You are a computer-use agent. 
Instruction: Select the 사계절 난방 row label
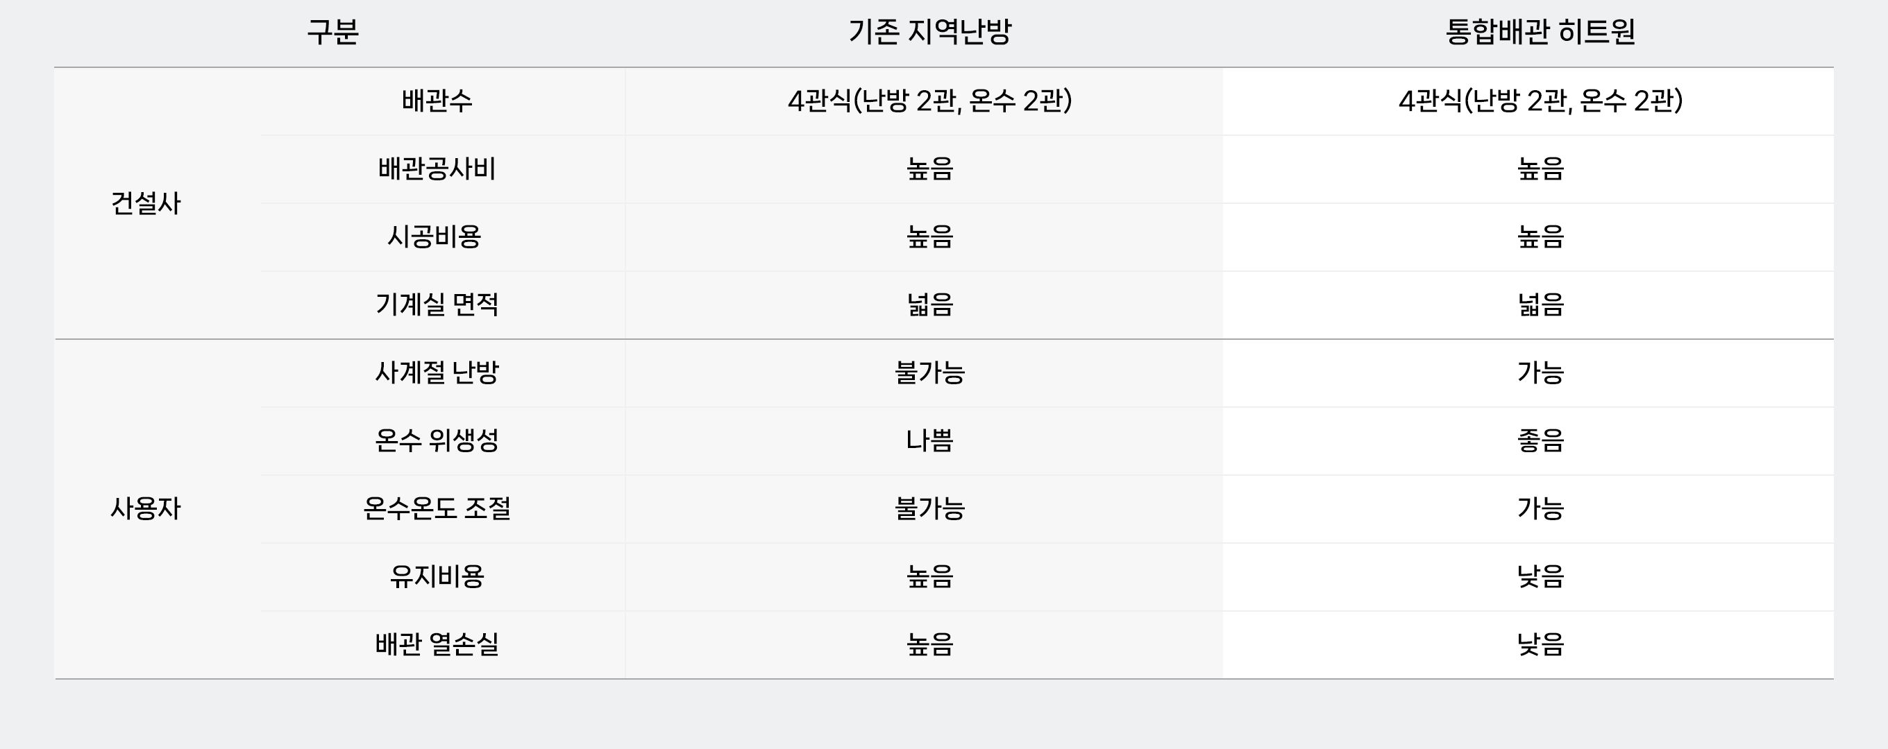pyautogui.click(x=437, y=372)
